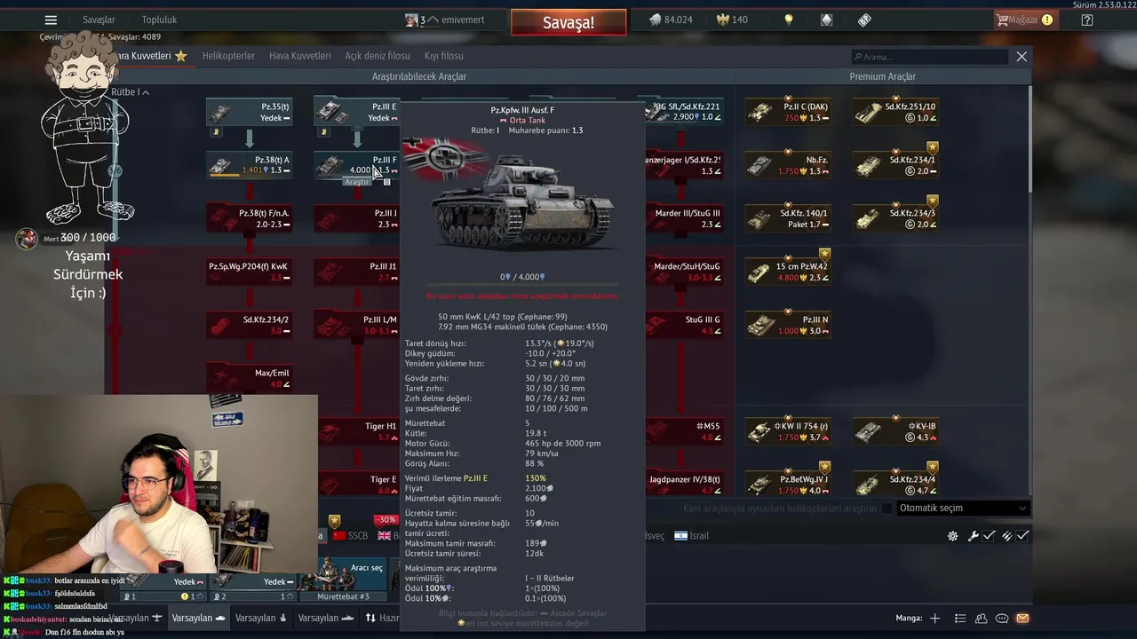This screenshot has width=1137, height=639.
Task: Switch to the Açık deniz filosu tab
Action: pyautogui.click(x=378, y=56)
